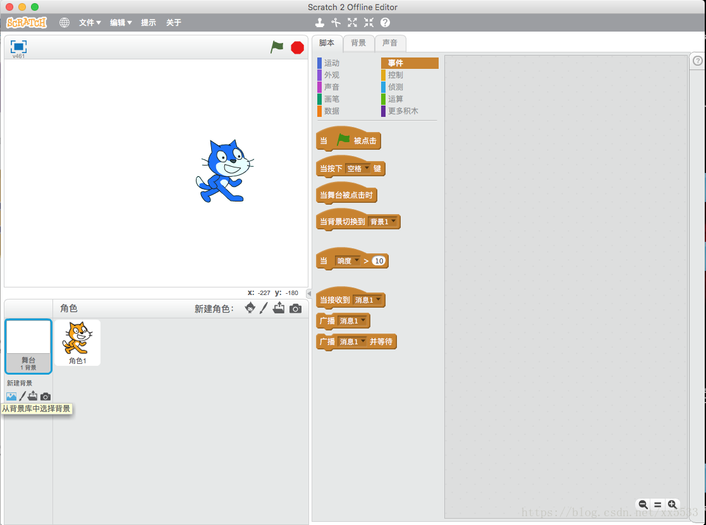Take backdrop photo with camera
706x525 pixels.
[x=46, y=397]
